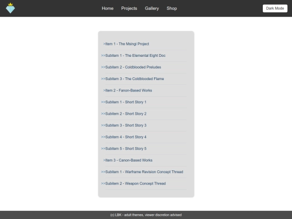Open Warframe Revision Concept Thread subitem

(x=144, y=172)
